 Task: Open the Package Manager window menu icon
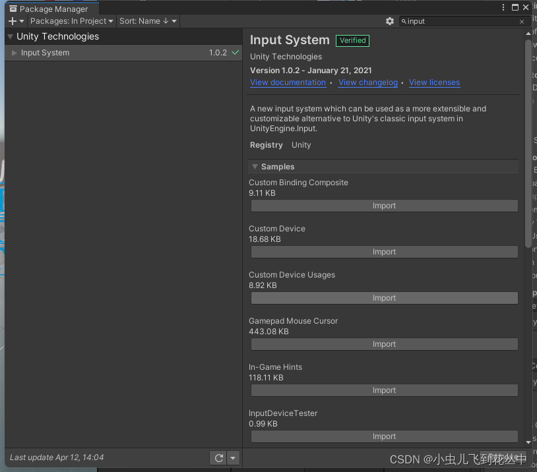[x=503, y=7]
